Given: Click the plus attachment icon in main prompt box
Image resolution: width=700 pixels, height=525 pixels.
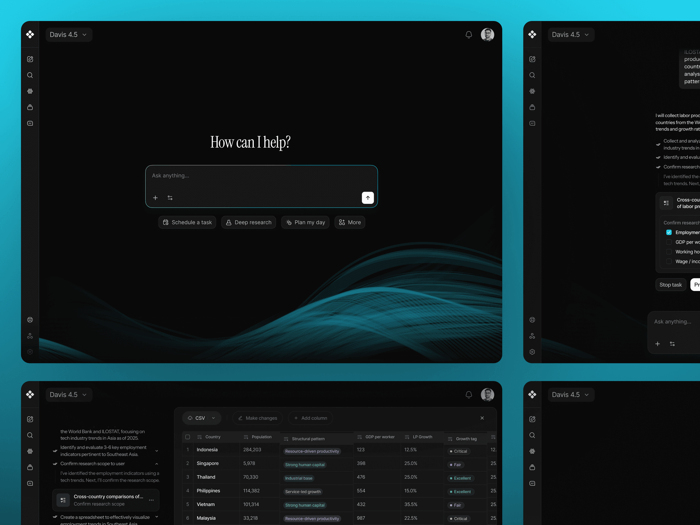Looking at the screenshot, I should point(155,198).
